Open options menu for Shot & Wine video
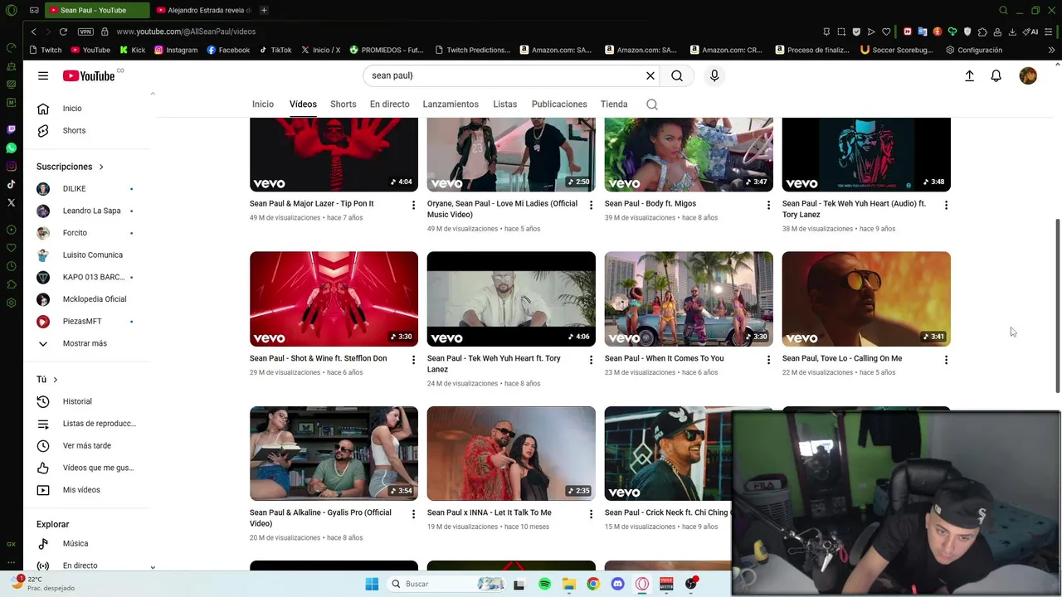 pyautogui.click(x=413, y=360)
